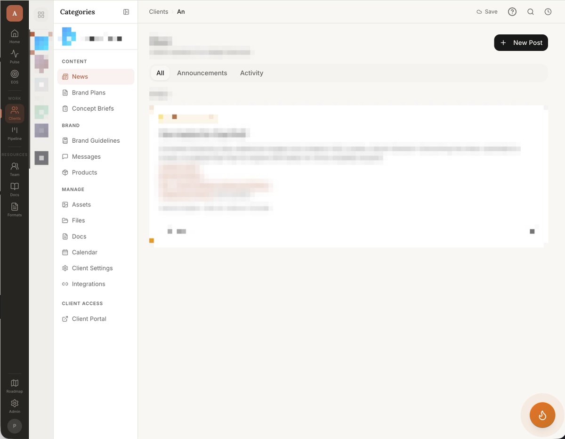
Task: Open the Formats page
Action: tap(15, 210)
